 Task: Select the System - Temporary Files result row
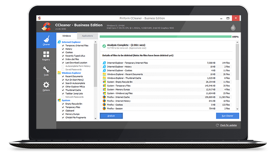(167, 86)
